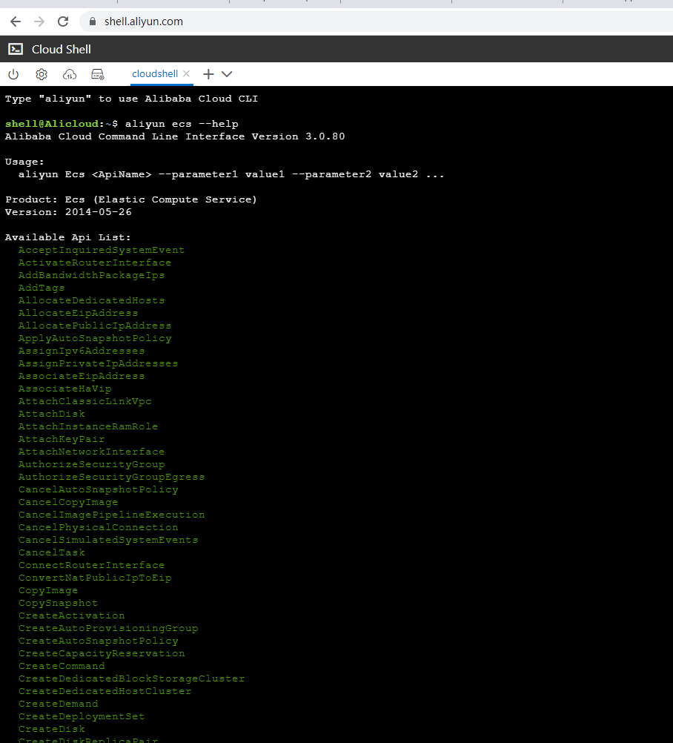Click AssociateHaVip entry
The height and width of the screenshot is (743, 673).
(65, 389)
